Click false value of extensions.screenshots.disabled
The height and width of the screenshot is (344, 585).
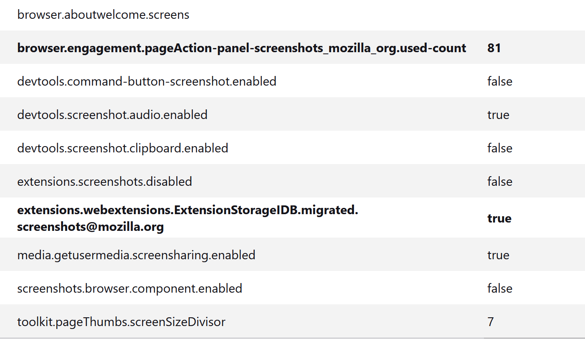click(x=499, y=181)
